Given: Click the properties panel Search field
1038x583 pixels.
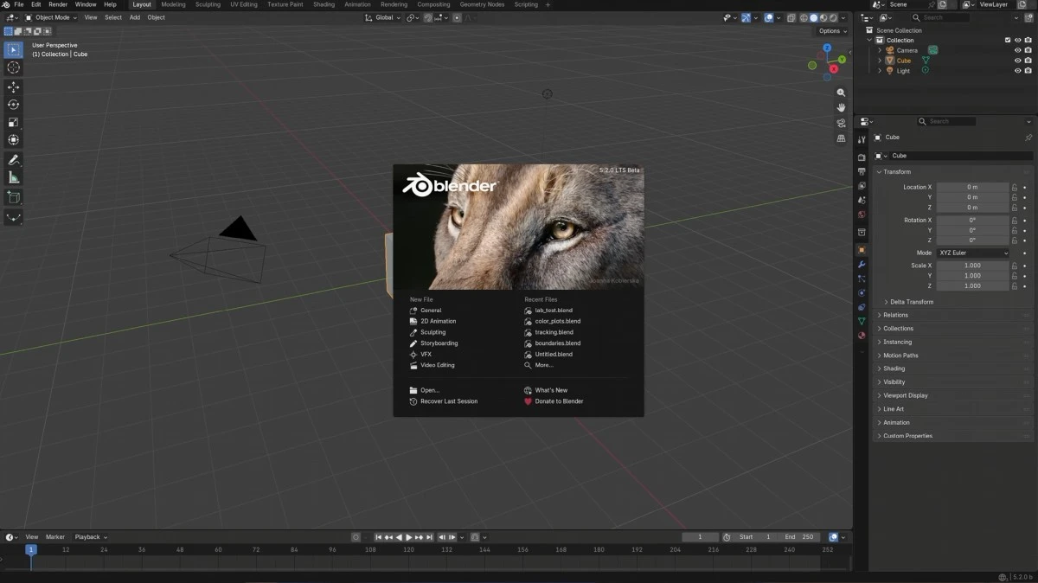Looking at the screenshot, I should point(946,121).
